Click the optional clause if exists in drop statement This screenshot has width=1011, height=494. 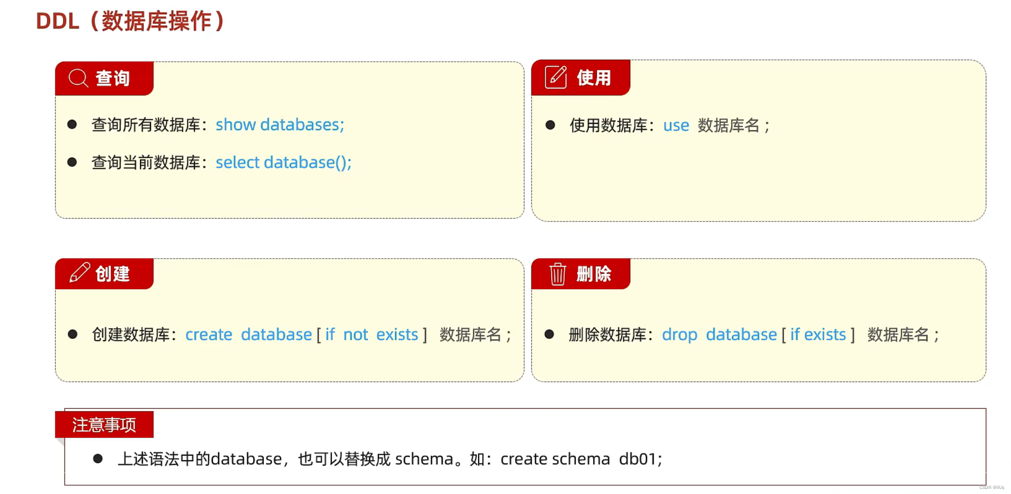click(818, 334)
